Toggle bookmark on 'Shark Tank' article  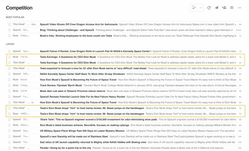[9, 119]
